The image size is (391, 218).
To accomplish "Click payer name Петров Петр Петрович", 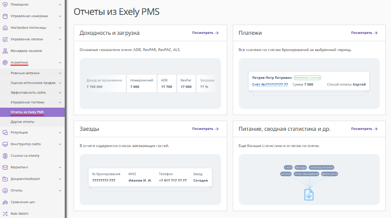I will 272,78.
